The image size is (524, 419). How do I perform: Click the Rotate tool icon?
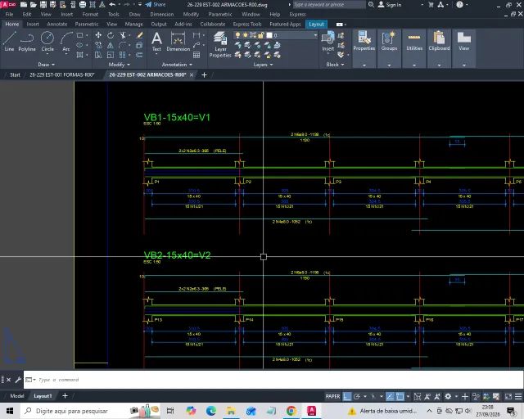point(111,35)
